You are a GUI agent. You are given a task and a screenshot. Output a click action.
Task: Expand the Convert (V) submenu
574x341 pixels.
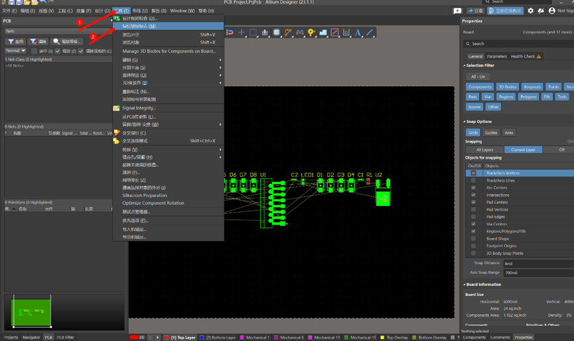pos(168,150)
